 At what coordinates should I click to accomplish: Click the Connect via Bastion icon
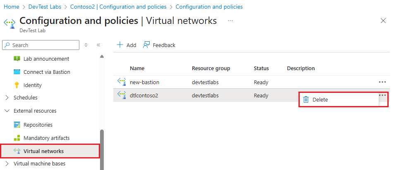point(17,72)
